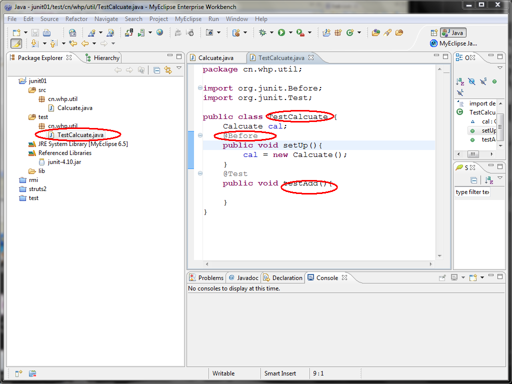Screen dimensions: 512x384
Task: Open the Back history dropdown arrow
Action: pos(94,43)
